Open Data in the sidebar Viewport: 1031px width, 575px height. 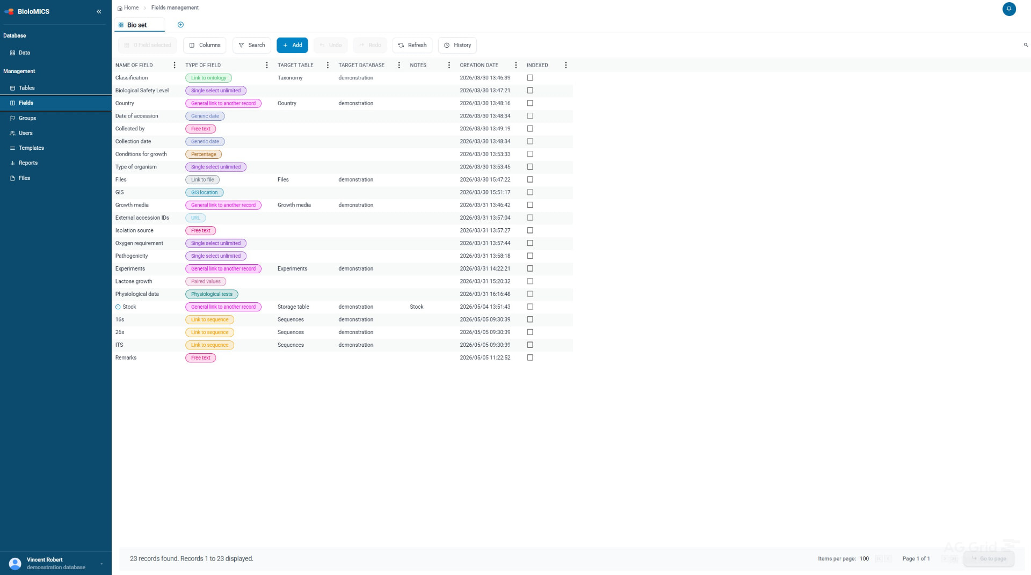click(24, 53)
